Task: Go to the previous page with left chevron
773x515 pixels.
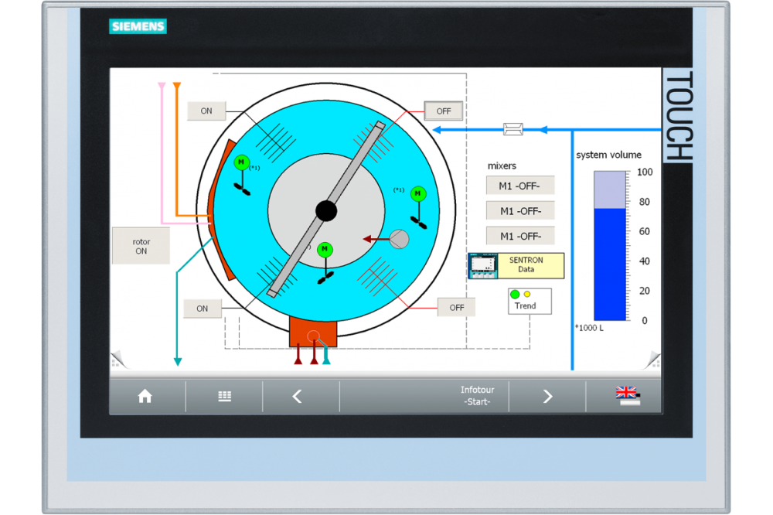Action: [x=298, y=397]
